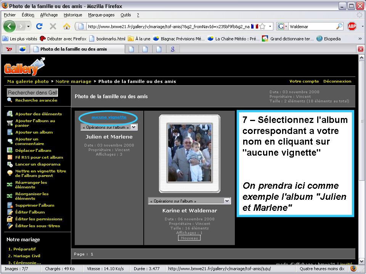Click the Lancer un diaporama icon
366x274 pixels.
(x=10, y=164)
